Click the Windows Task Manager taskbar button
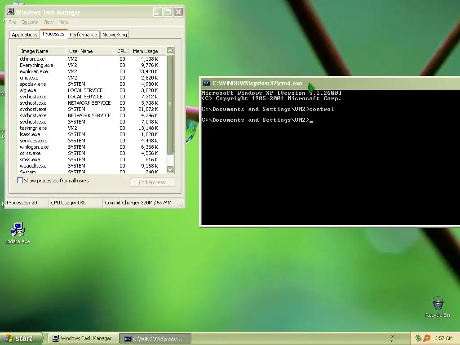The width and height of the screenshot is (460, 345). click(83, 339)
